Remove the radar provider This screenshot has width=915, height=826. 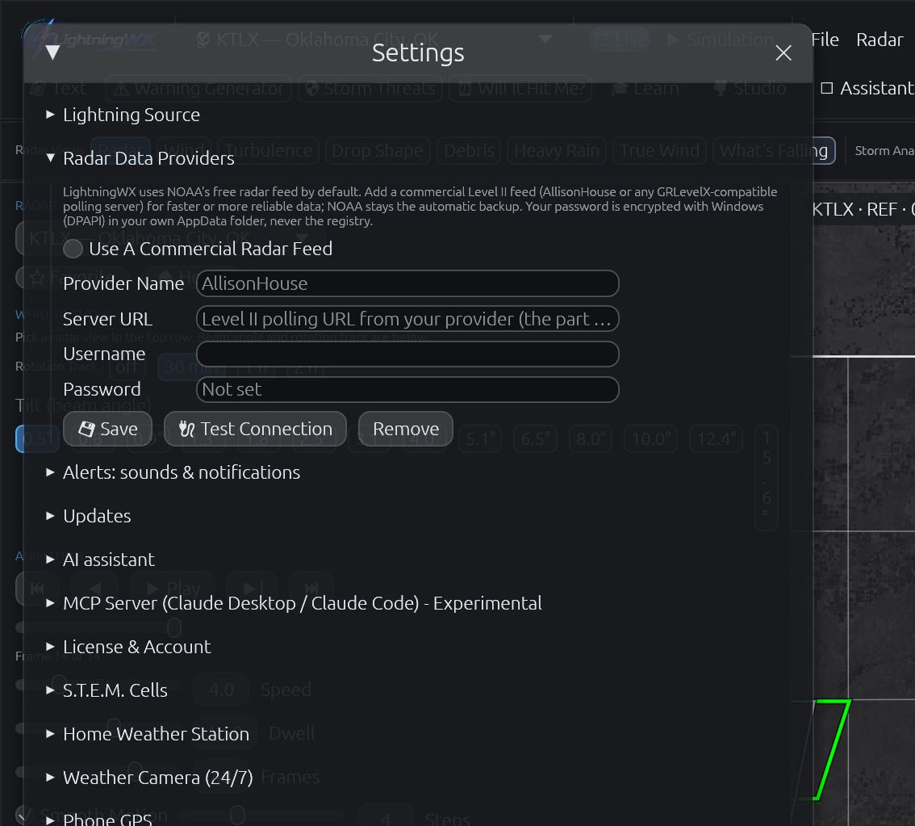pos(406,429)
